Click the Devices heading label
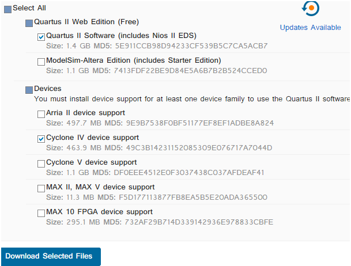The height and width of the screenshot is (266, 351). coord(48,89)
